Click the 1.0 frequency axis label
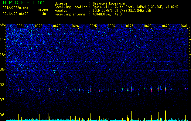 coord(3,54)
